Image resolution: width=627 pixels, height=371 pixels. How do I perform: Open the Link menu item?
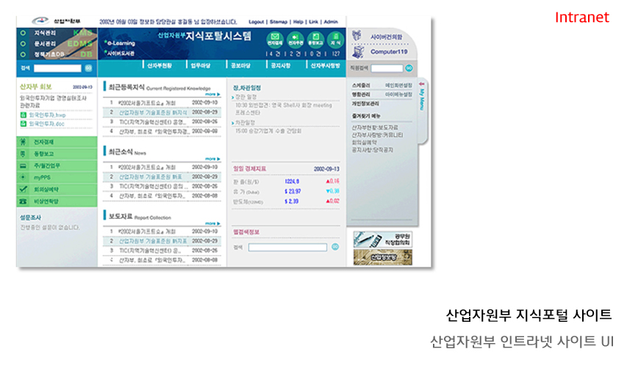click(313, 22)
